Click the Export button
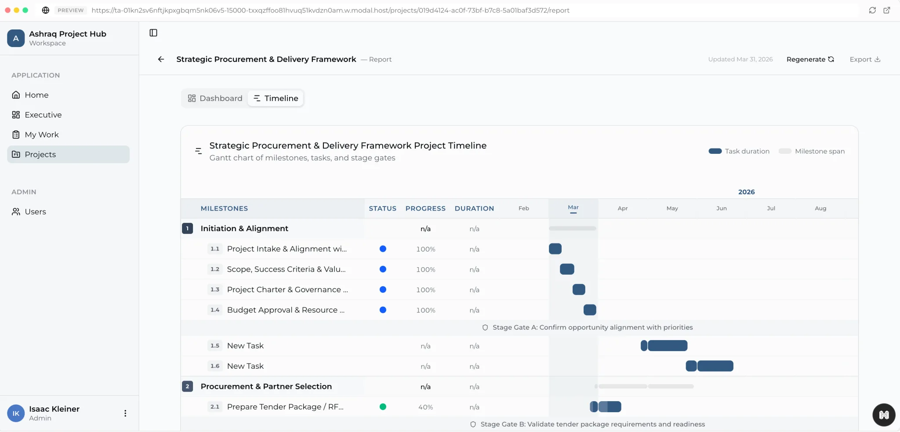 point(865,59)
